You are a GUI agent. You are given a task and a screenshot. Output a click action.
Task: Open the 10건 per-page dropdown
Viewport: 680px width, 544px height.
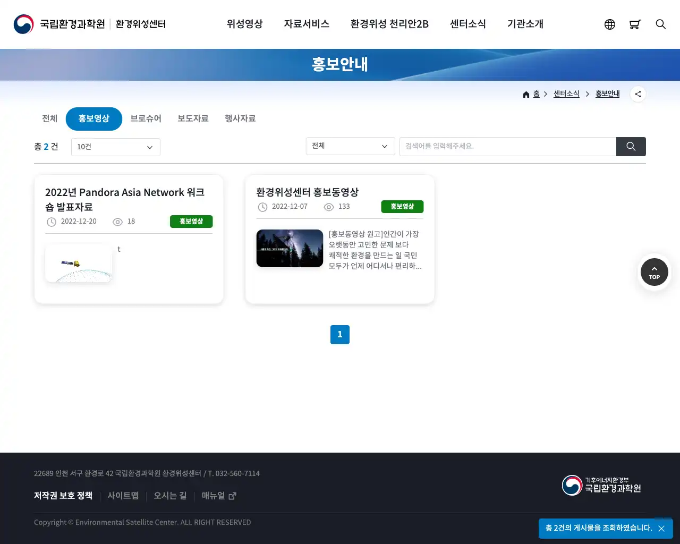pyautogui.click(x=116, y=147)
